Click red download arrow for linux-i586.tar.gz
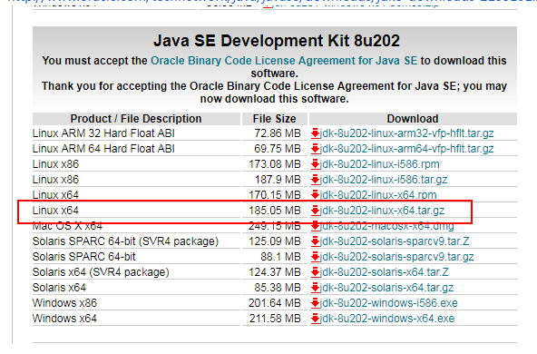Image resolution: width=537 pixels, height=354 pixels. coord(315,180)
